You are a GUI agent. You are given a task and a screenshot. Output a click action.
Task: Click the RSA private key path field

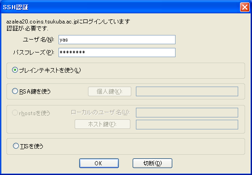187,92
